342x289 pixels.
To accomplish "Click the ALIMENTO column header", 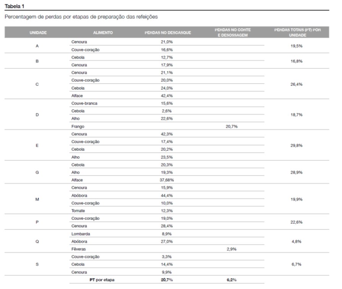I will click(x=103, y=33).
